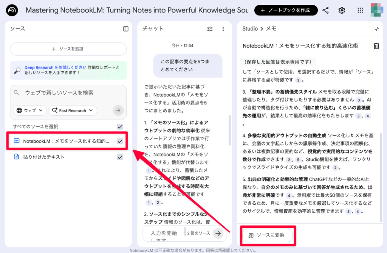Toggle the すべてのソースを選択 checkbox
The image size is (387, 253).
[120, 127]
